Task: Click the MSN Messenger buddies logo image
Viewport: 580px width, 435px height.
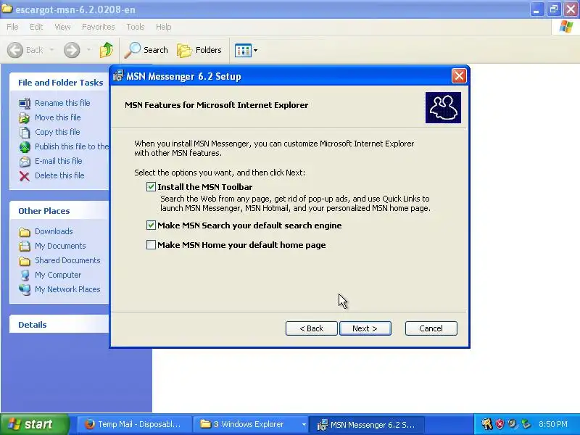Action: [x=443, y=107]
